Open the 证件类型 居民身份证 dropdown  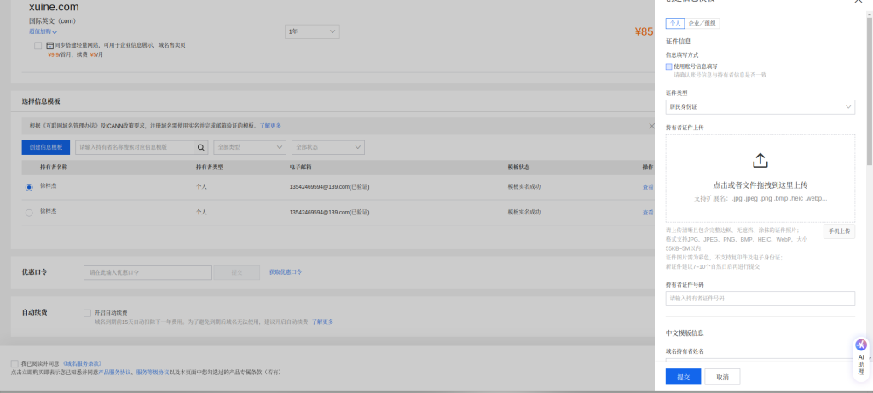(x=760, y=106)
